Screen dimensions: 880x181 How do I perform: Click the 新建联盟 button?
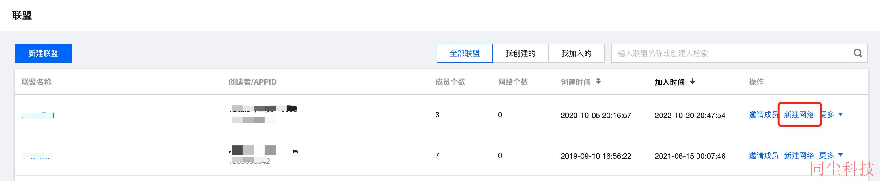click(x=43, y=53)
